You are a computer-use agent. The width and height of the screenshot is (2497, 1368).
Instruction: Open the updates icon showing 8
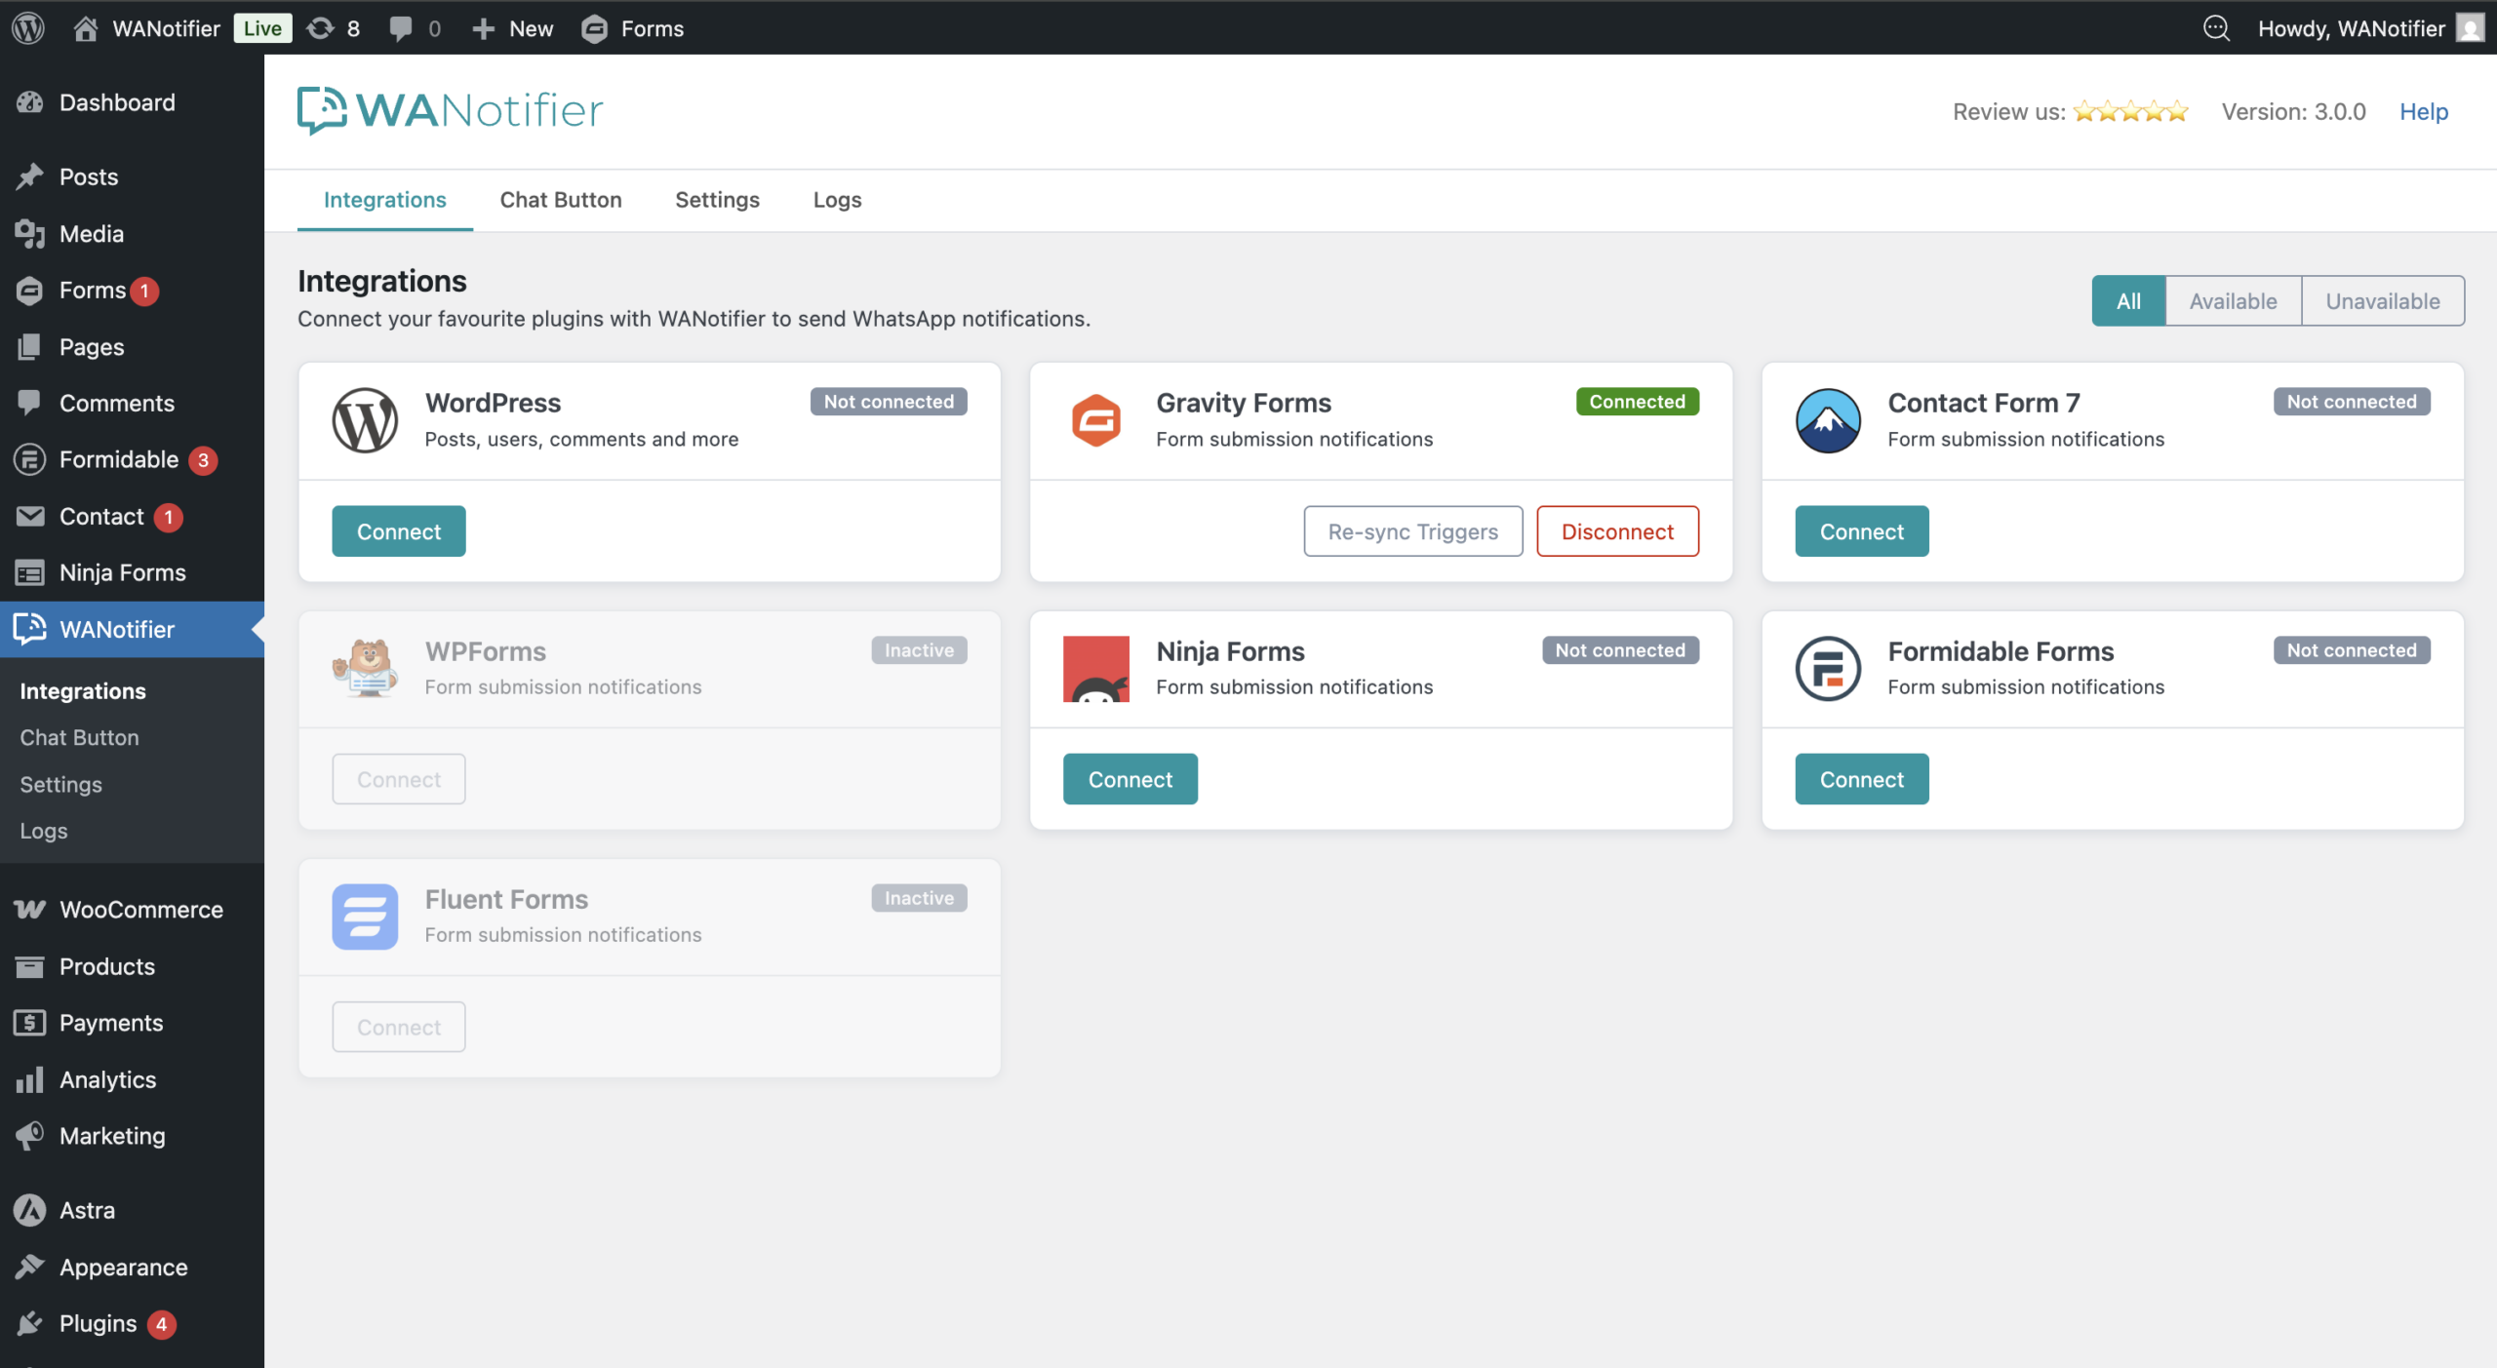point(333,28)
